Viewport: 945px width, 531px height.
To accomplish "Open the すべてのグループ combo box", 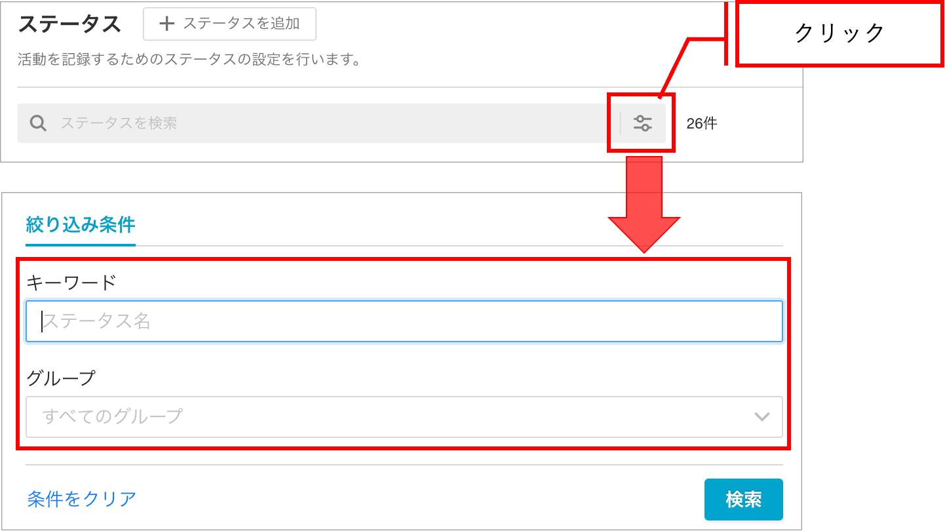I will [x=404, y=416].
